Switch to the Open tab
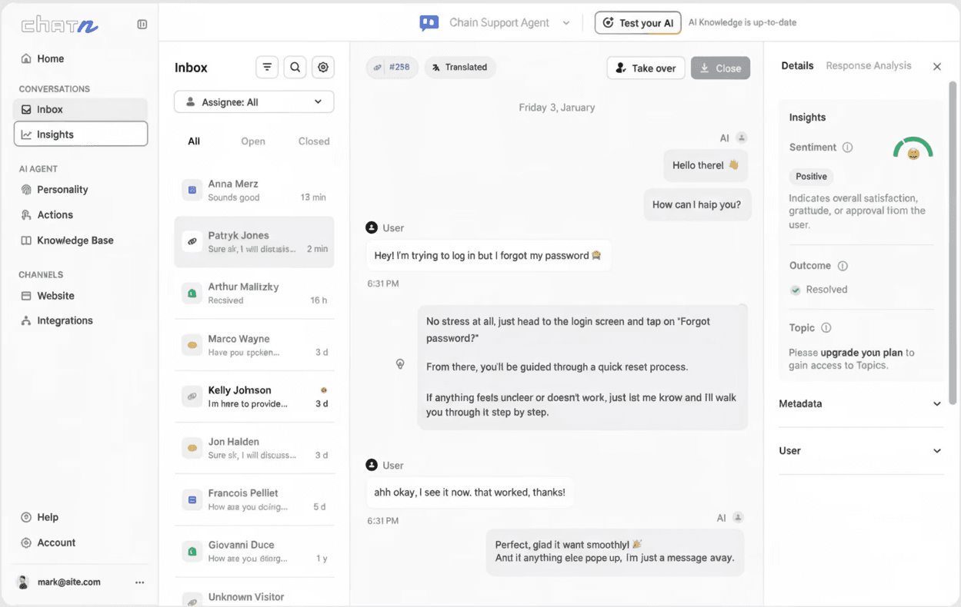 point(253,141)
